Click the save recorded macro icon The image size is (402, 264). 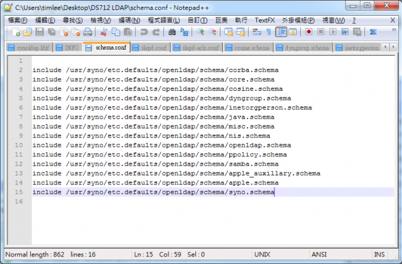pyautogui.click(x=357, y=32)
